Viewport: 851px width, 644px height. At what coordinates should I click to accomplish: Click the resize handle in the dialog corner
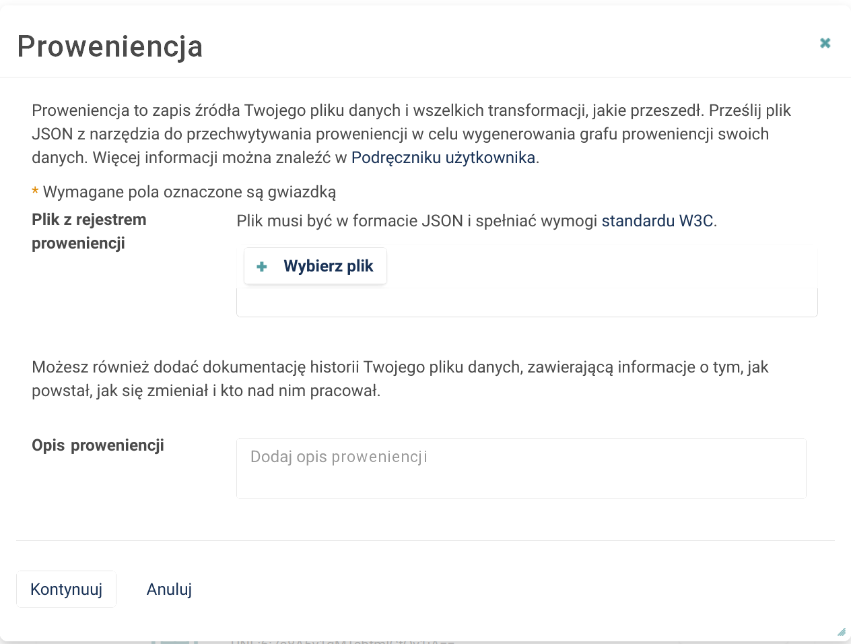841,632
